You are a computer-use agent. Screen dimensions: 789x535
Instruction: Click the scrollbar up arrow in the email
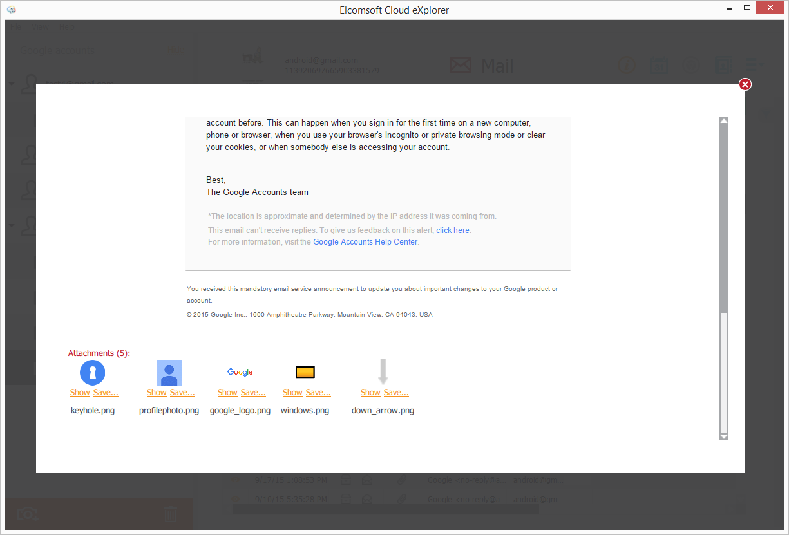[723, 121]
